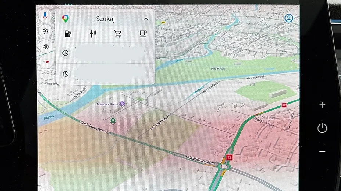Open the user account profile icon

pos(289,18)
